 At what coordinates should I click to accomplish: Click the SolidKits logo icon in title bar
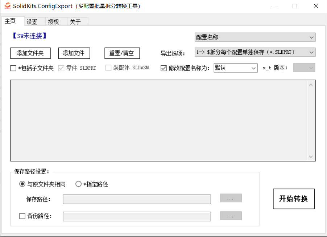tap(7, 6)
